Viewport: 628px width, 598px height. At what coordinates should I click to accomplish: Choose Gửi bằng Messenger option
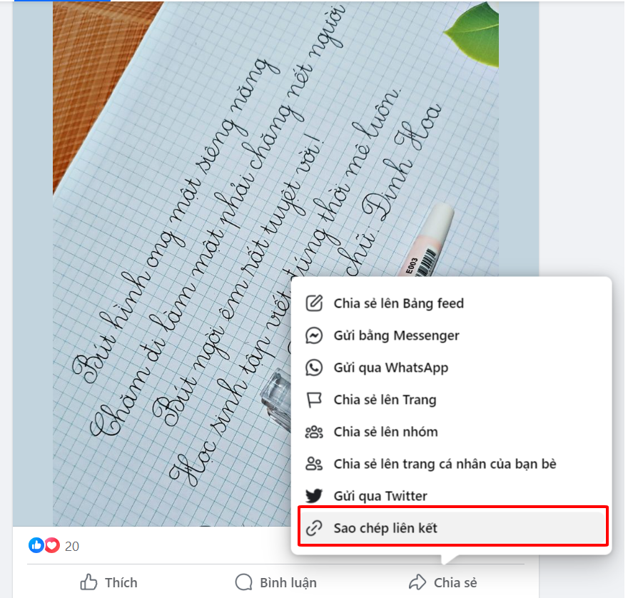pos(452,335)
